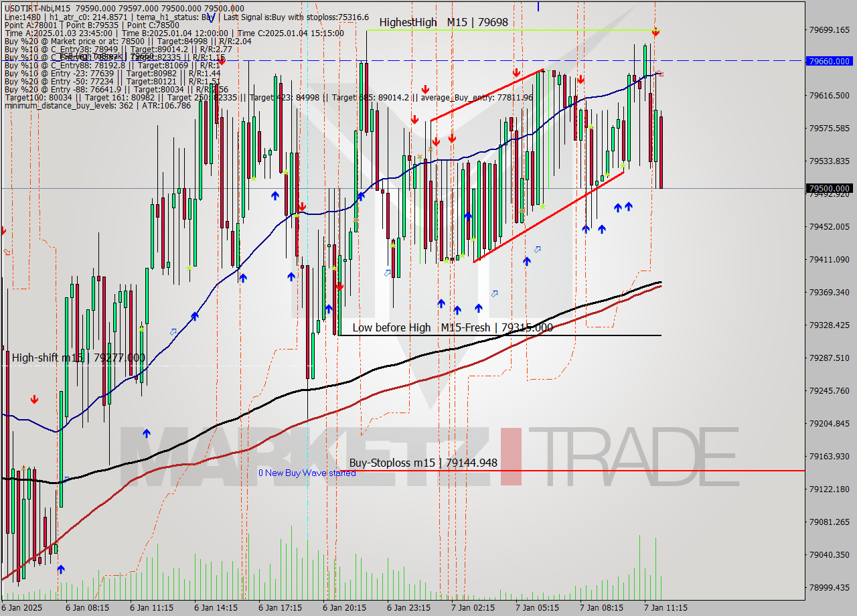Click the black 79500.000 current price tag
The image size is (857, 616).
[830, 189]
